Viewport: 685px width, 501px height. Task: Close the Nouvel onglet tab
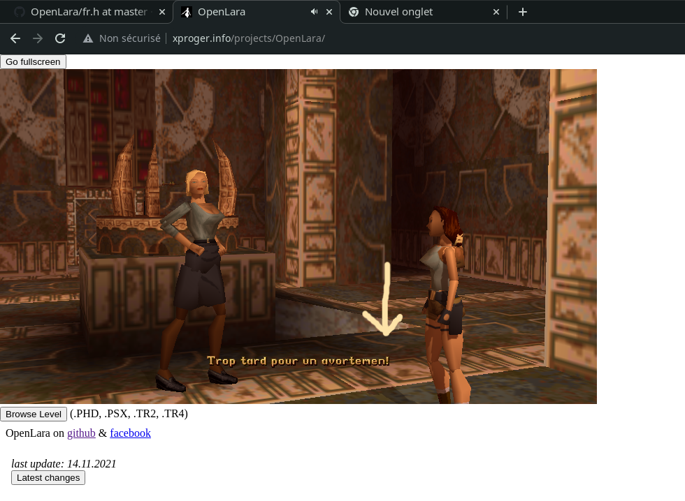click(496, 12)
